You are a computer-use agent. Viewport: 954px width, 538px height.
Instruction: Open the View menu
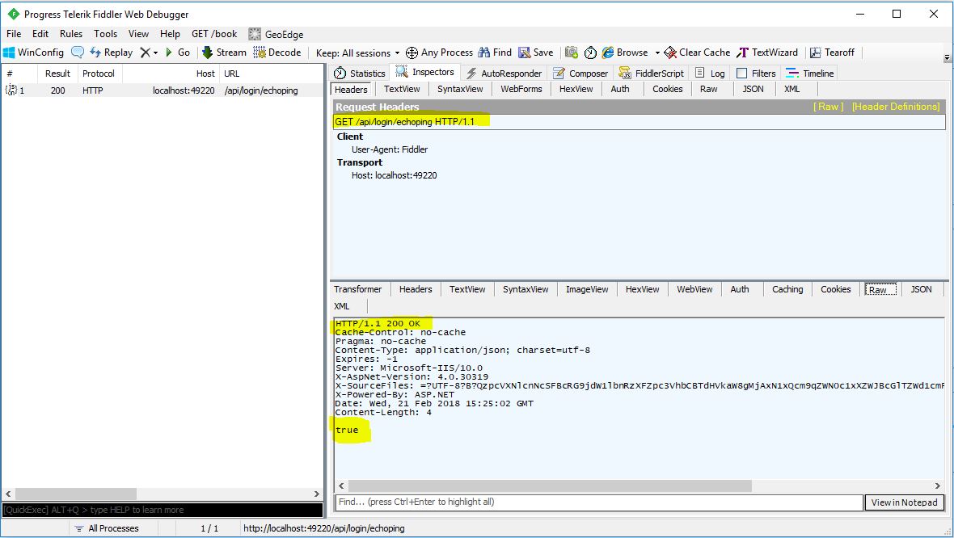138,34
